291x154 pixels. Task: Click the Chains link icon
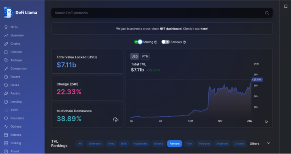click(x=6, y=44)
